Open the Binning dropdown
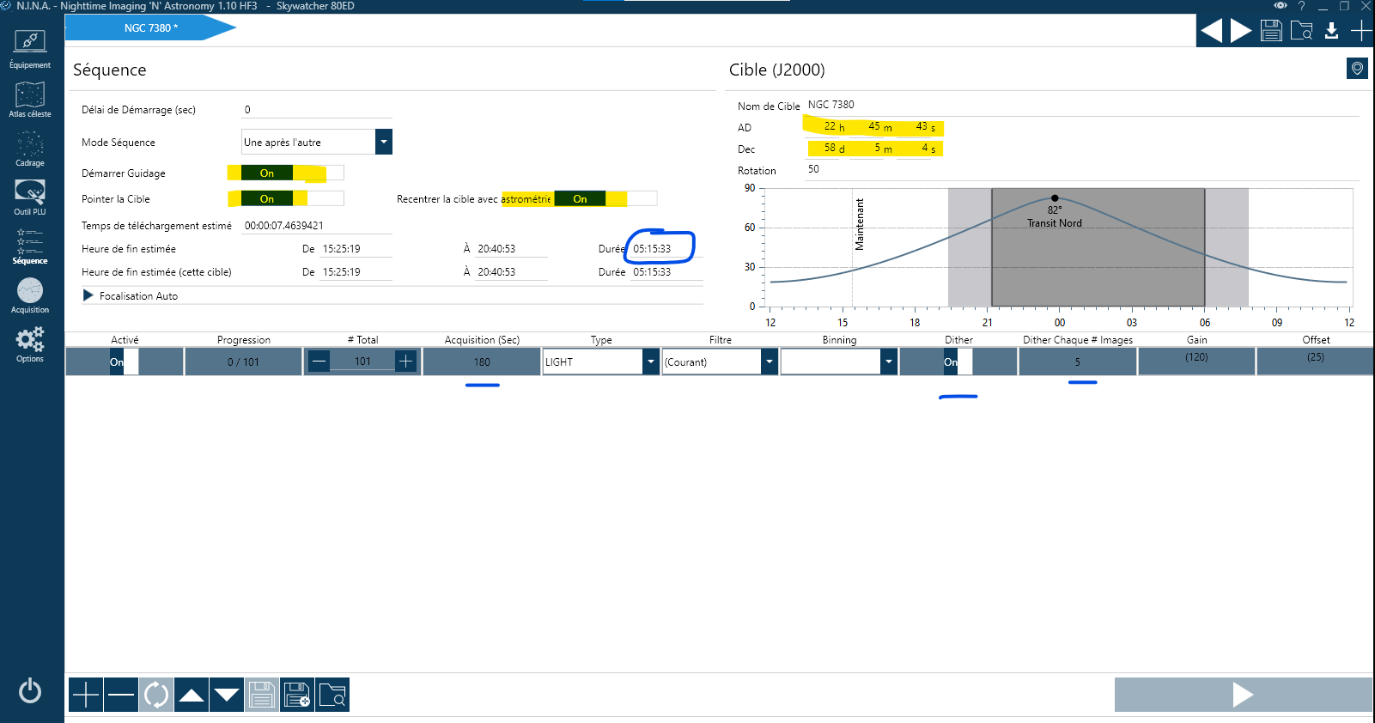The height and width of the screenshot is (723, 1375). [x=888, y=361]
